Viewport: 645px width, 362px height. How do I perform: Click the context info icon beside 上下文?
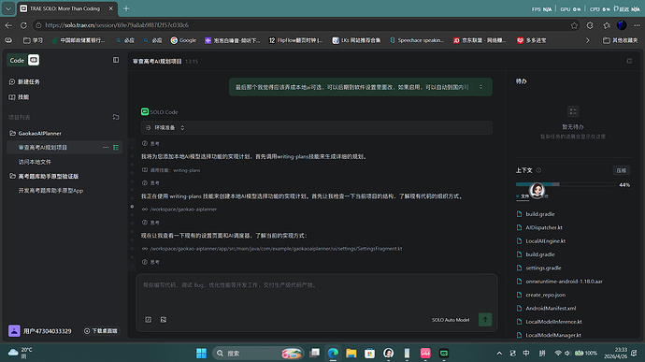(538, 170)
